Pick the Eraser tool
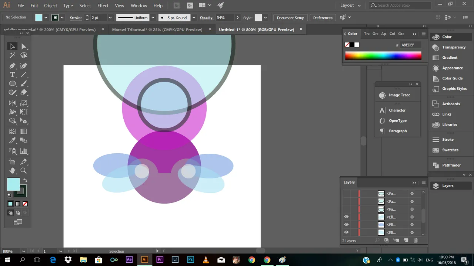This screenshot has height=266, width=474. pyautogui.click(x=24, y=92)
